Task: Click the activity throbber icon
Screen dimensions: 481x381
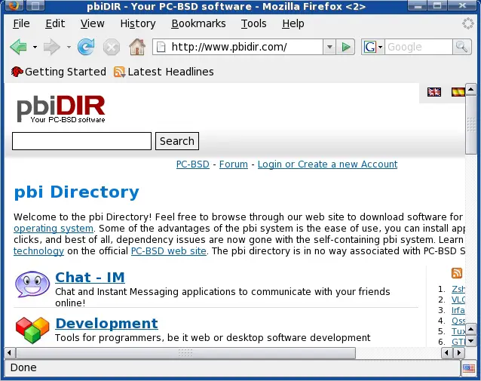Action: (468, 23)
